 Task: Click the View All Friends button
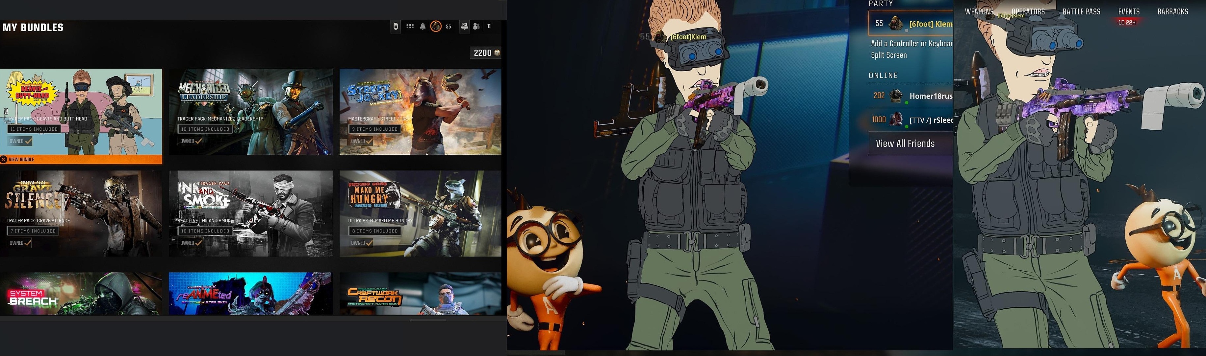click(x=911, y=144)
